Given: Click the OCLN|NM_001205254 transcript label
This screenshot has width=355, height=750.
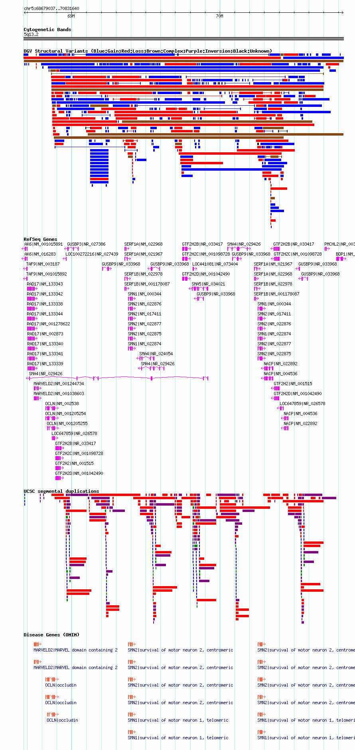Looking at the screenshot, I should [65, 413].
